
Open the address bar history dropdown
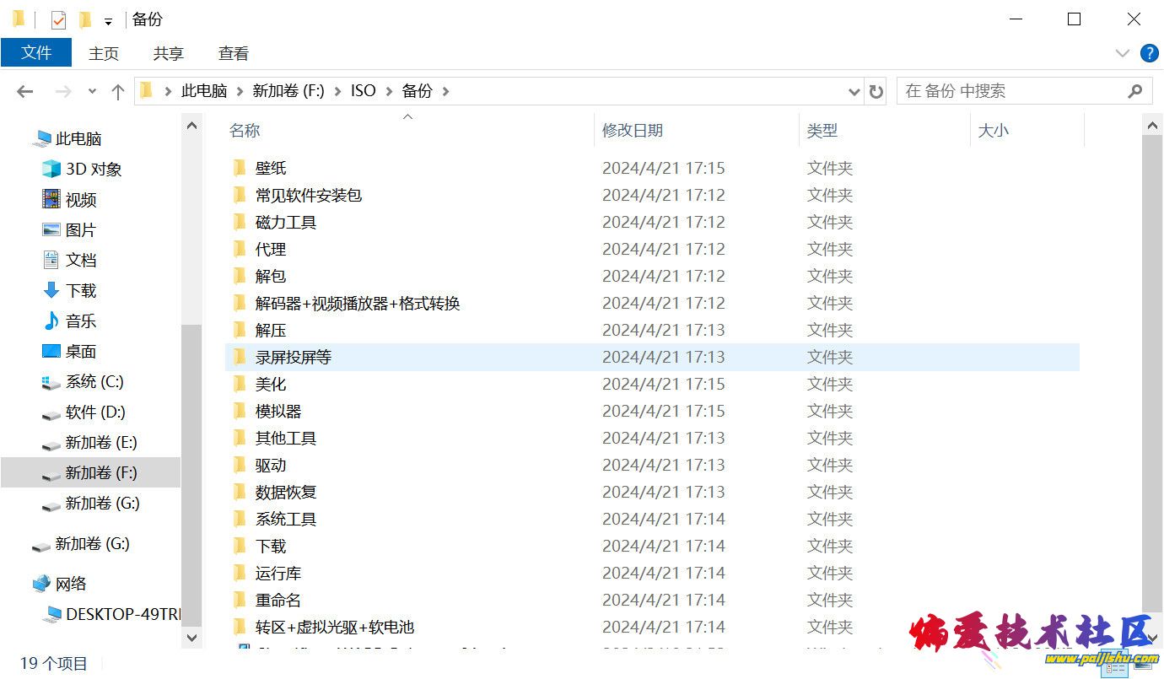point(854,91)
